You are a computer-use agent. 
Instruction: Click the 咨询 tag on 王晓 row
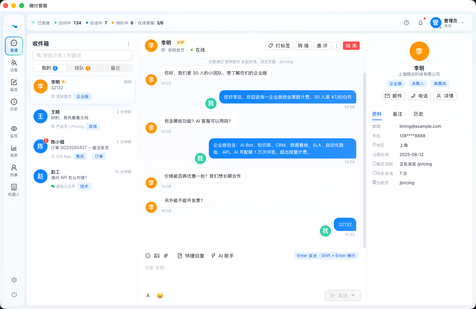point(93,126)
